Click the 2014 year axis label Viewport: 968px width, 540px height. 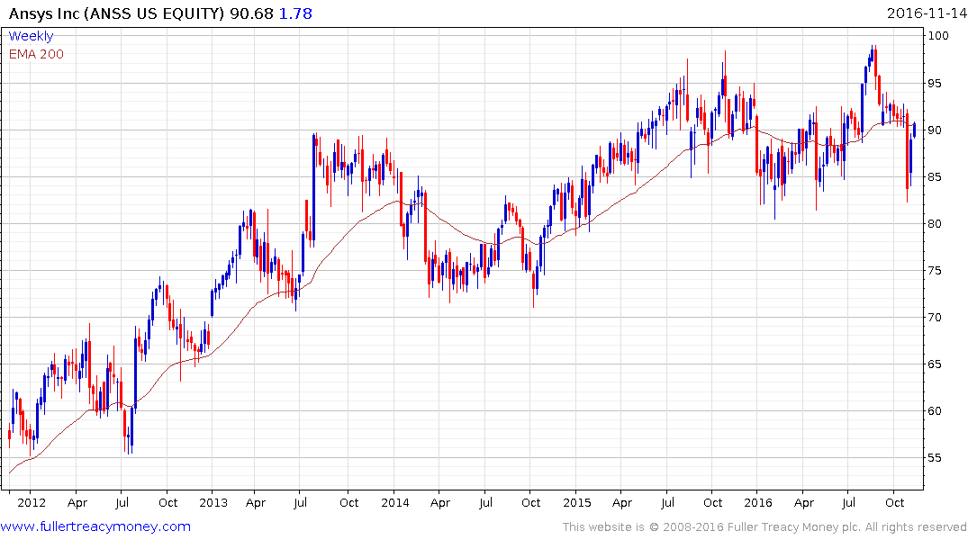coord(395,503)
